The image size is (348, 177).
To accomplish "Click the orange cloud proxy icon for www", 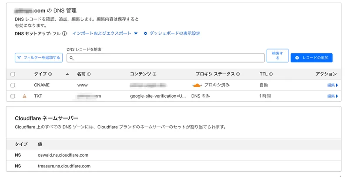I will coord(198,85).
